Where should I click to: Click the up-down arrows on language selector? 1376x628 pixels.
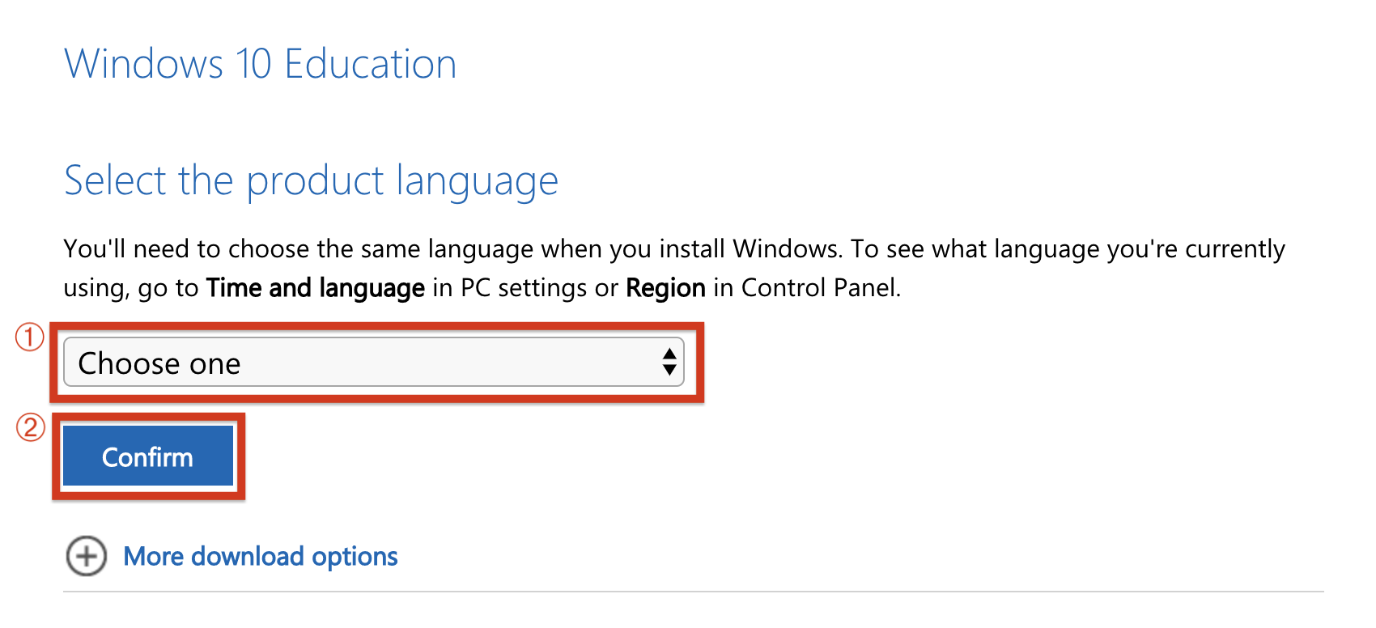[669, 363]
